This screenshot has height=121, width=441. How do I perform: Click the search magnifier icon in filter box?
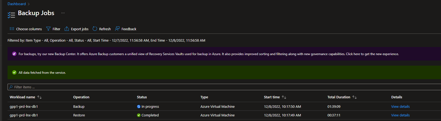pyautogui.click(x=11, y=87)
